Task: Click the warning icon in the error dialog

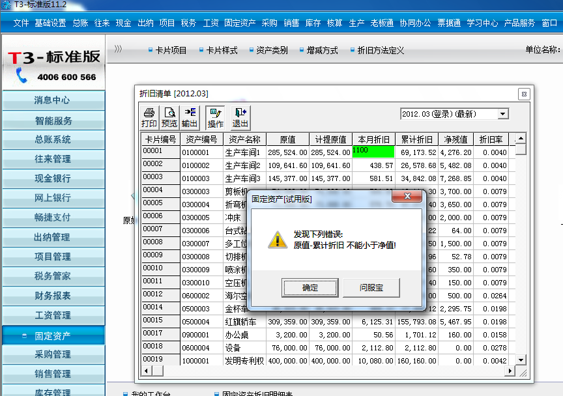Action: (278, 240)
